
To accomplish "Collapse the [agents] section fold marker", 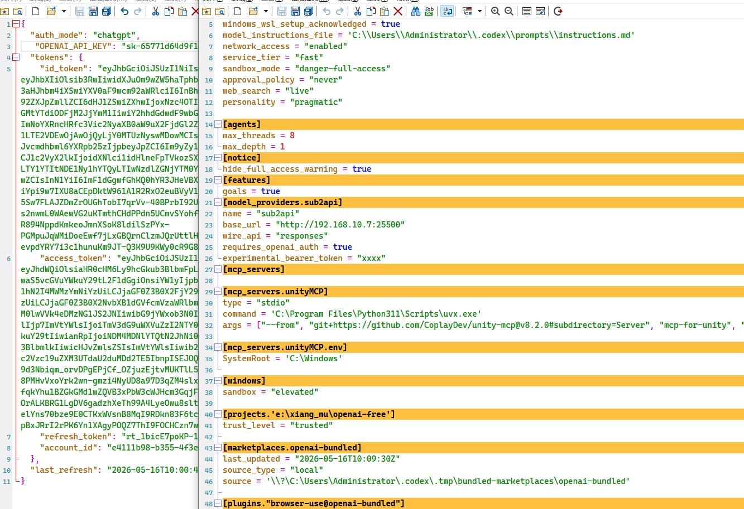I will [x=218, y=124].
